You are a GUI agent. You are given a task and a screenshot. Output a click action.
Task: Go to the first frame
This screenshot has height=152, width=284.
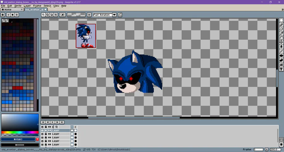(43, 122)
